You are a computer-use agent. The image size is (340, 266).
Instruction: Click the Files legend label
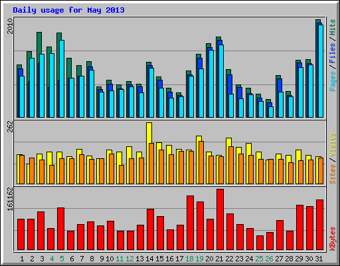332,53
